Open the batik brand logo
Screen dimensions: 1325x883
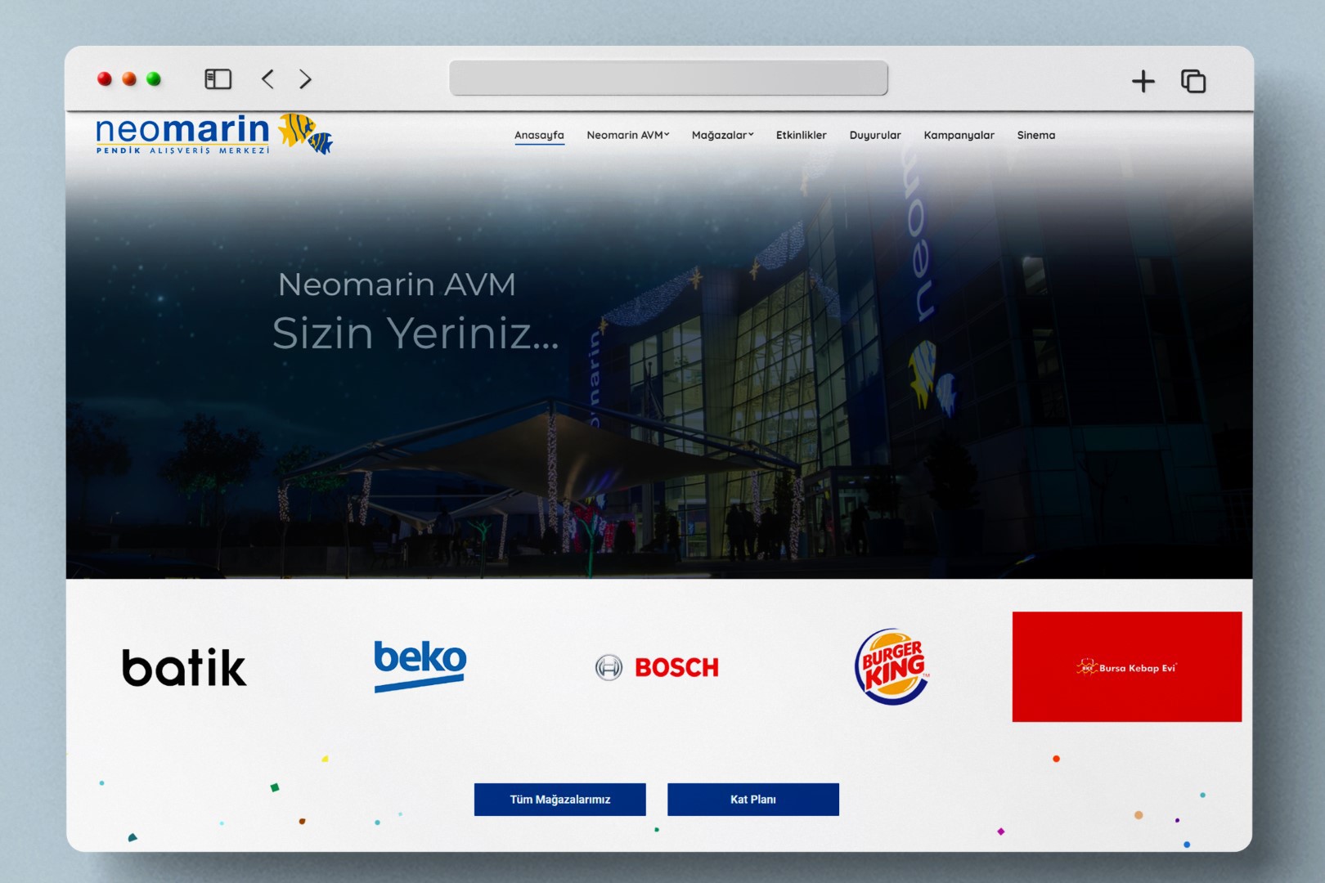point(184,667)
